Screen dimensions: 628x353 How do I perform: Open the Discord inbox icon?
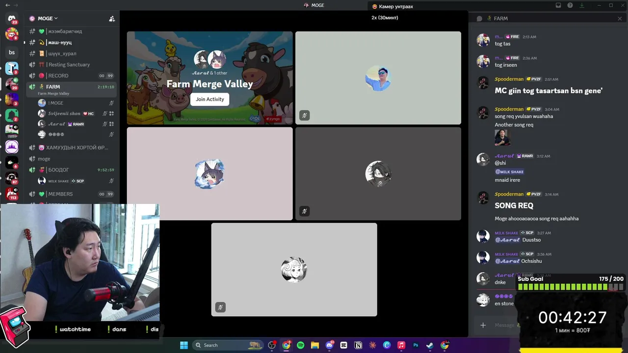tap(558, 5)
